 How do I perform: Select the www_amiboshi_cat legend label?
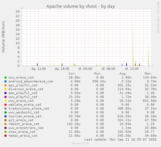point(24,112)
